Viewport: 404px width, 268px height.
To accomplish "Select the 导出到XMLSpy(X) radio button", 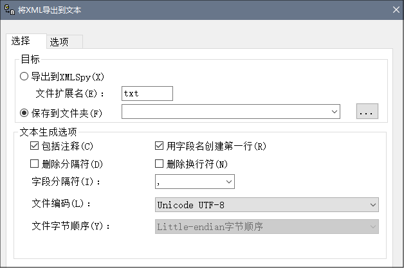I will coord(24,76).
